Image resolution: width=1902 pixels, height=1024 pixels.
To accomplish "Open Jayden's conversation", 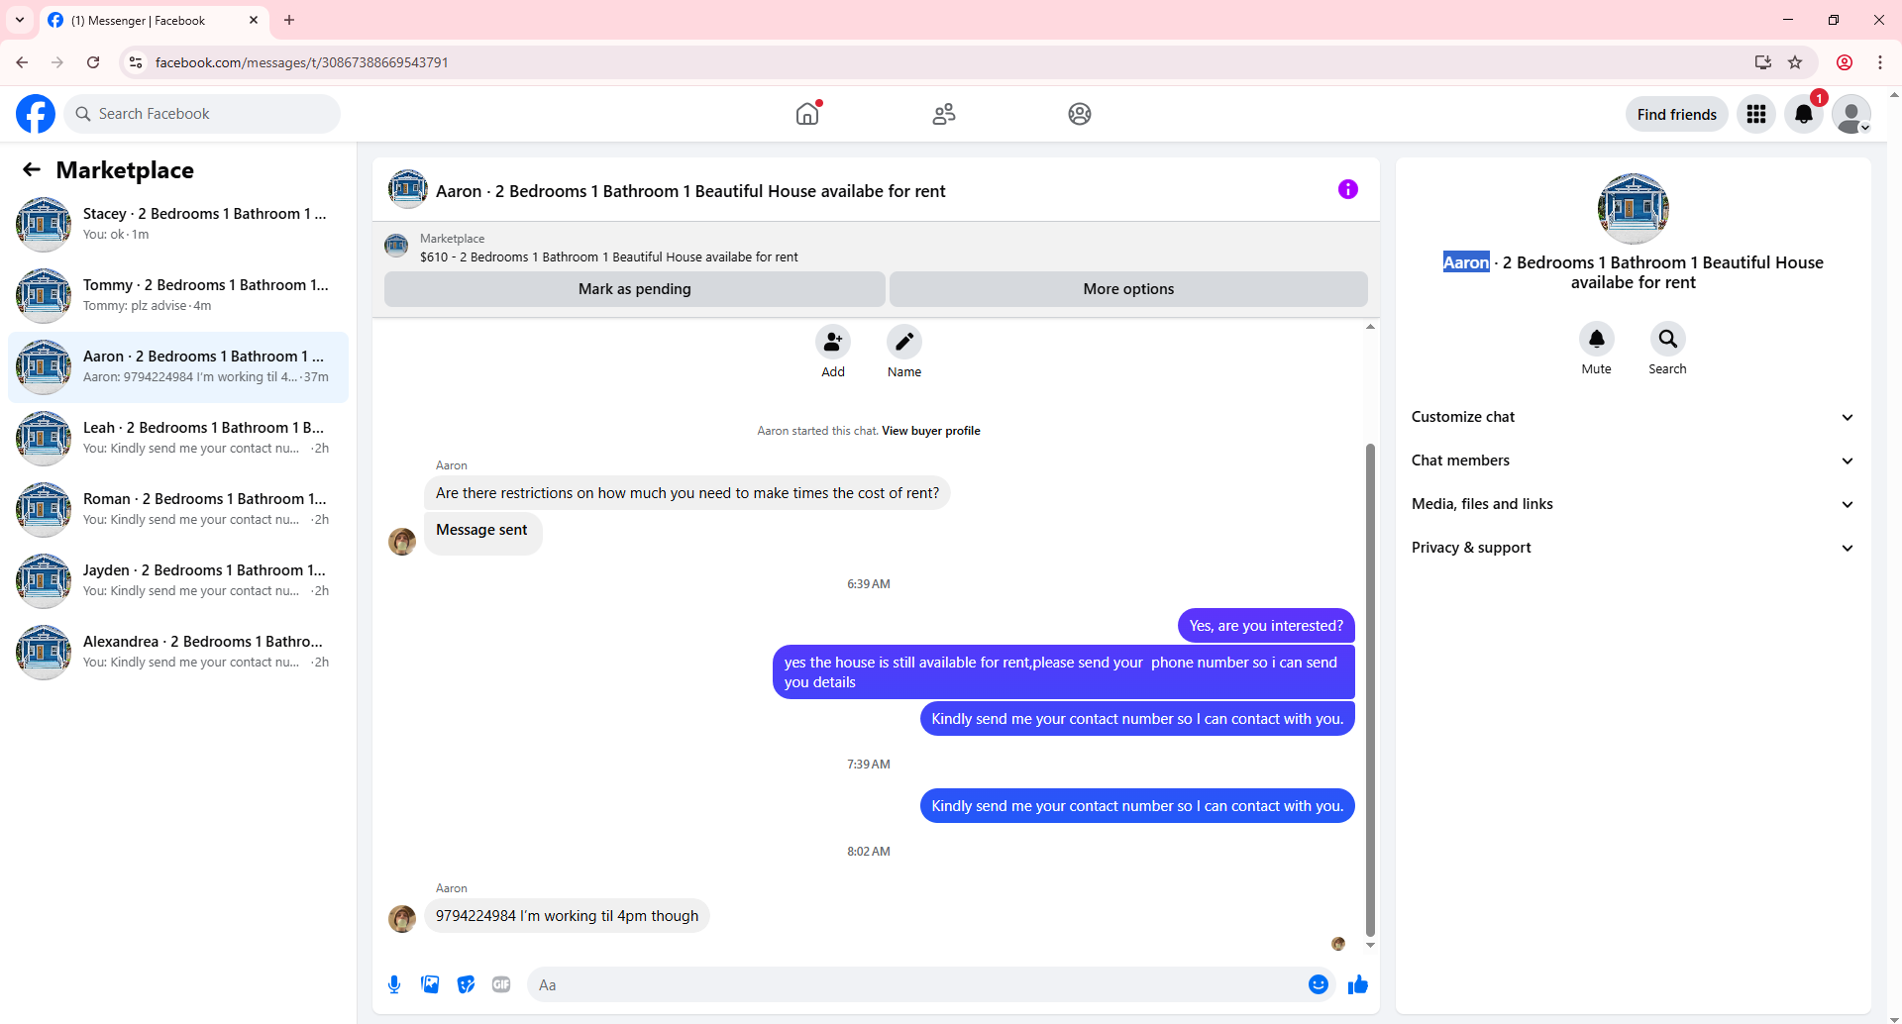I will [178, 580].
